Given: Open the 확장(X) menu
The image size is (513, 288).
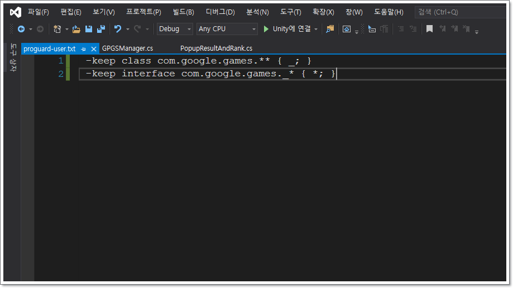Looking at the screenshot, I should [x=323, y=12].
